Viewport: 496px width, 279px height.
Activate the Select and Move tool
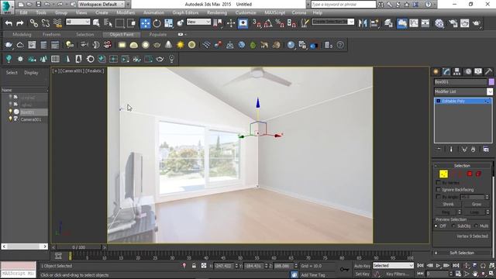tap(145, 23)
